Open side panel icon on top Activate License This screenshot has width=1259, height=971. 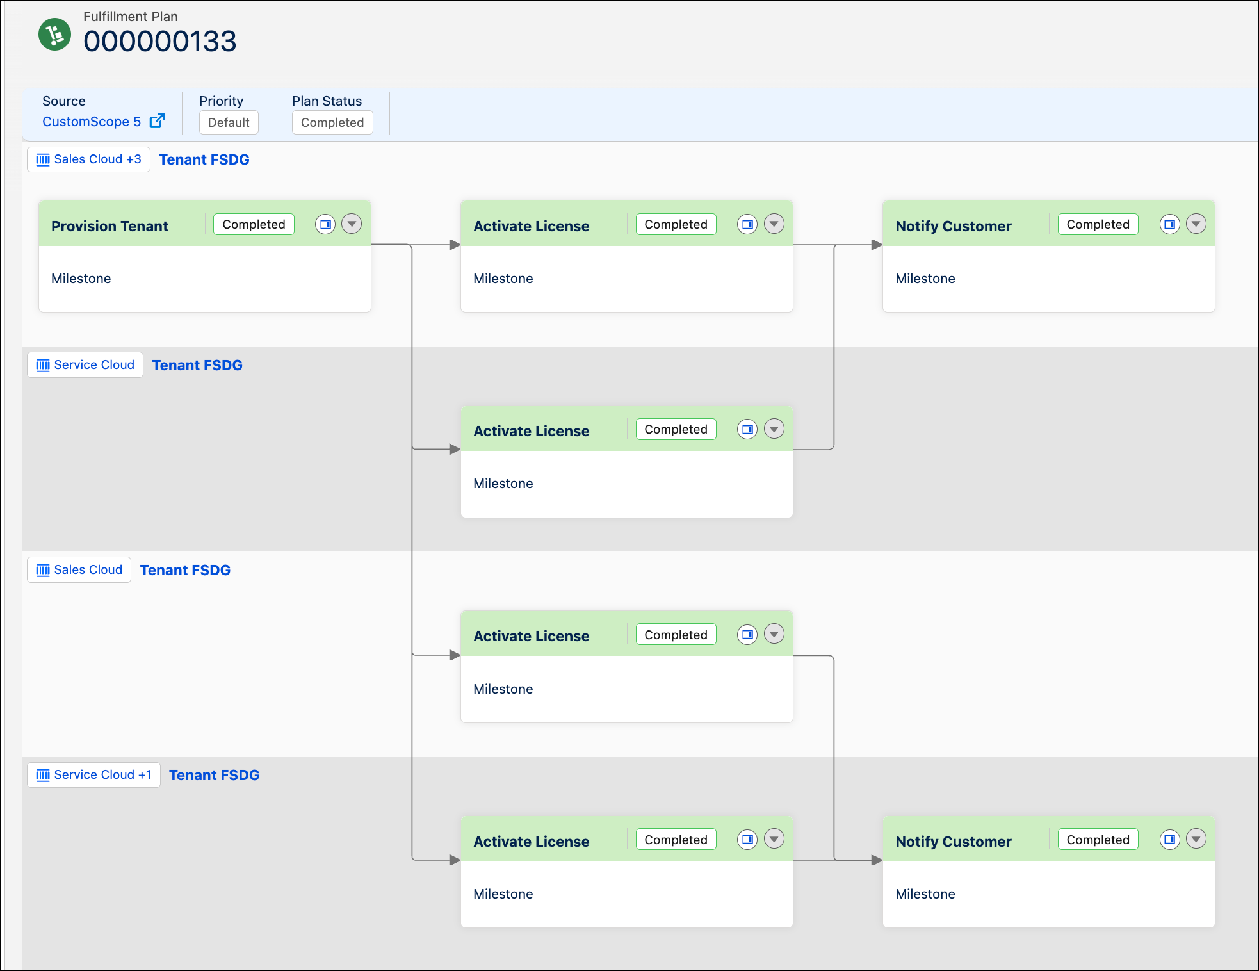pyautogui.click(x=747, y=224)
